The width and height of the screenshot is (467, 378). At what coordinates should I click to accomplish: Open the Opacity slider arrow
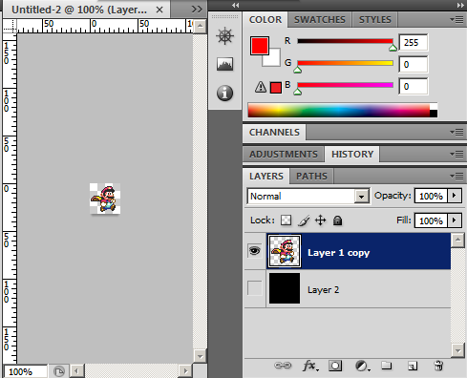(455, 196)
